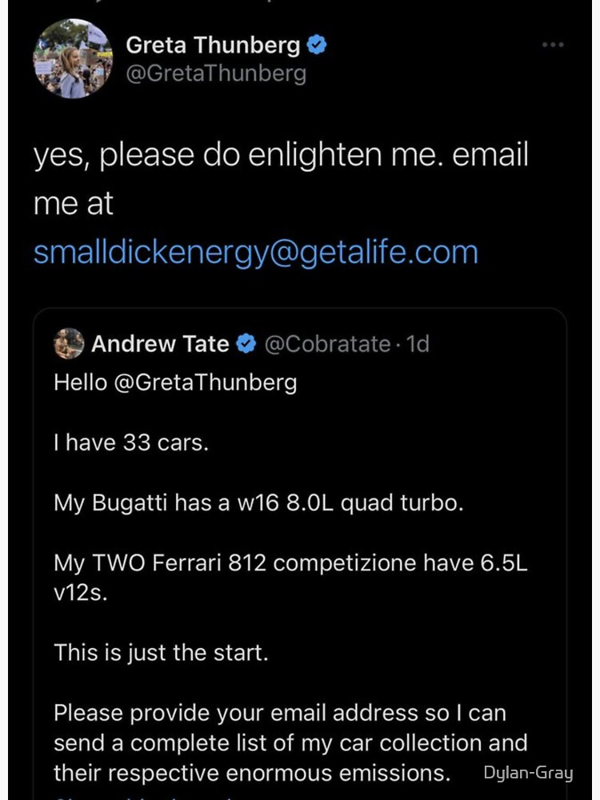This screenshot has height=800, width=600.
Task: Click the @GretaThunberg handle under the name
Action: point(216,74)
